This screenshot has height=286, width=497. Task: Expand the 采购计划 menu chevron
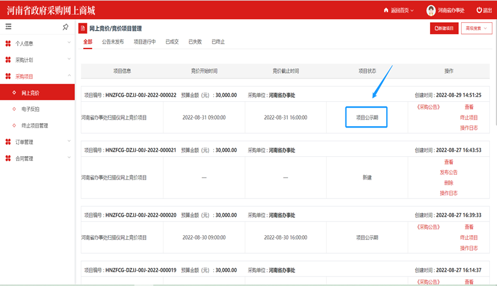click(69, 59)
